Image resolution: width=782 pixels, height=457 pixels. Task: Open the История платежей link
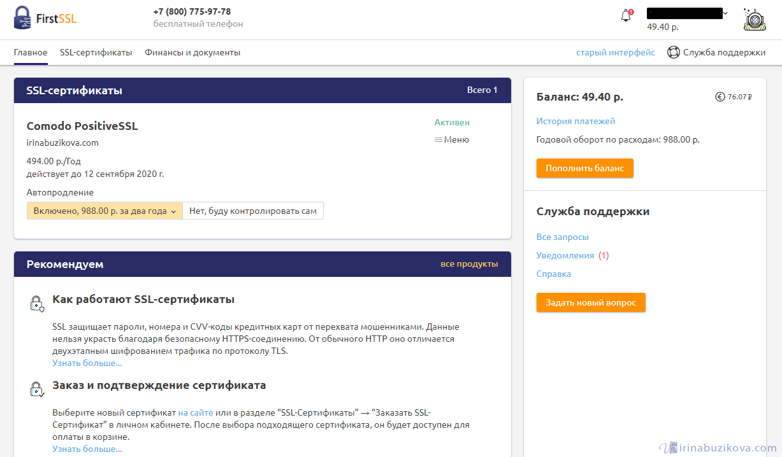pyautogui.click(x=576, y=121)
